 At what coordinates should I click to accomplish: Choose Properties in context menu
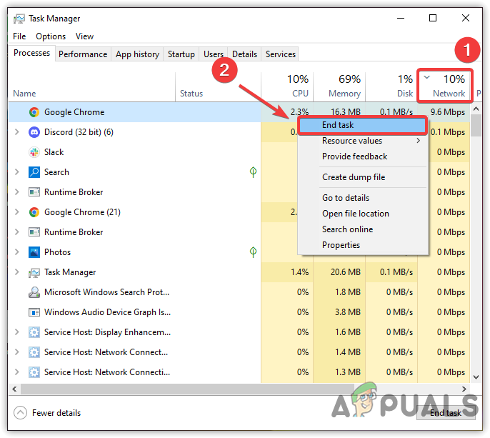tap(363, 245)
